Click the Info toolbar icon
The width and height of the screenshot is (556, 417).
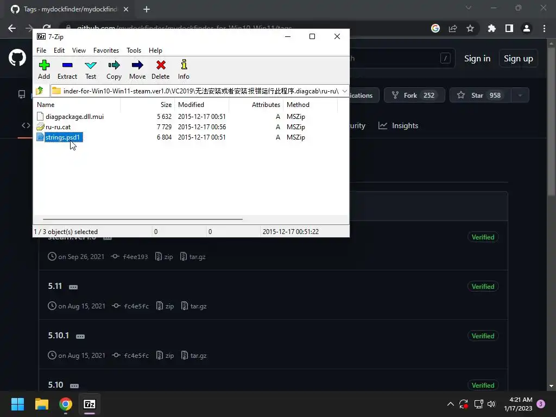tap(184, 69)
